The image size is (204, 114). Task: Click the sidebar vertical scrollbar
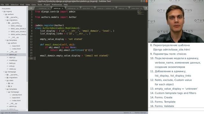click(x=27, y=44)
